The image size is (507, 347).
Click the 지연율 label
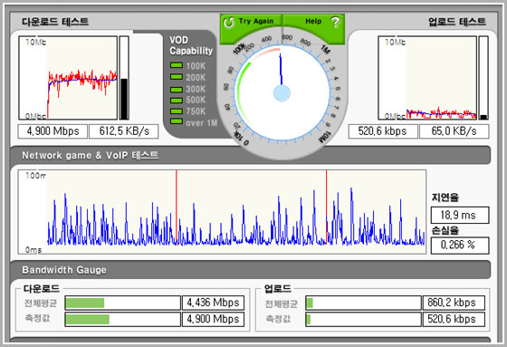[445, 198]
